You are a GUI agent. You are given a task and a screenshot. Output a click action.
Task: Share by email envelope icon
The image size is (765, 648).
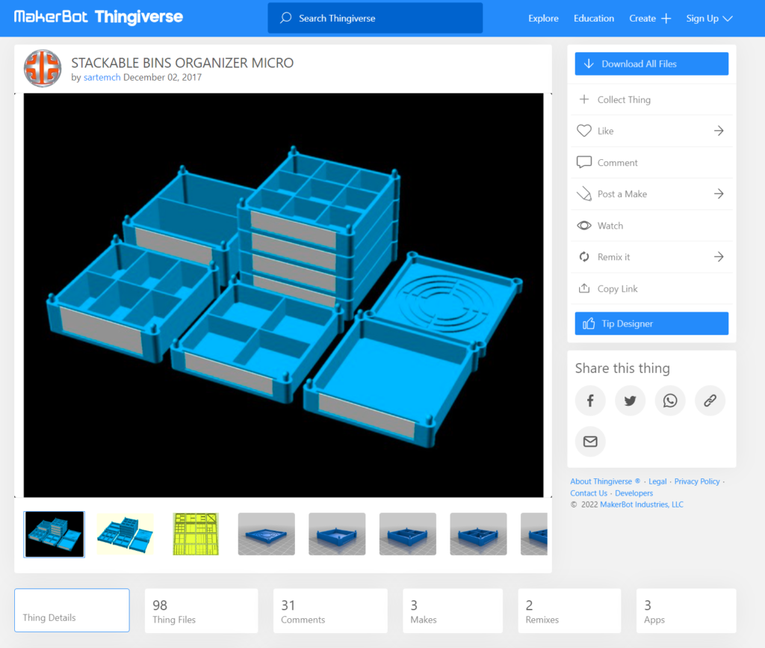click(590, 442)
